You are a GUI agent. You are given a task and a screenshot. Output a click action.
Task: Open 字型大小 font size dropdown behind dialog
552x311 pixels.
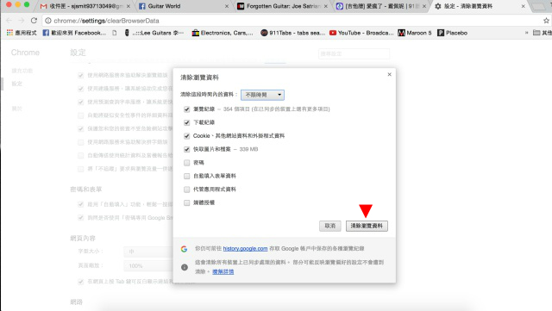148,252
